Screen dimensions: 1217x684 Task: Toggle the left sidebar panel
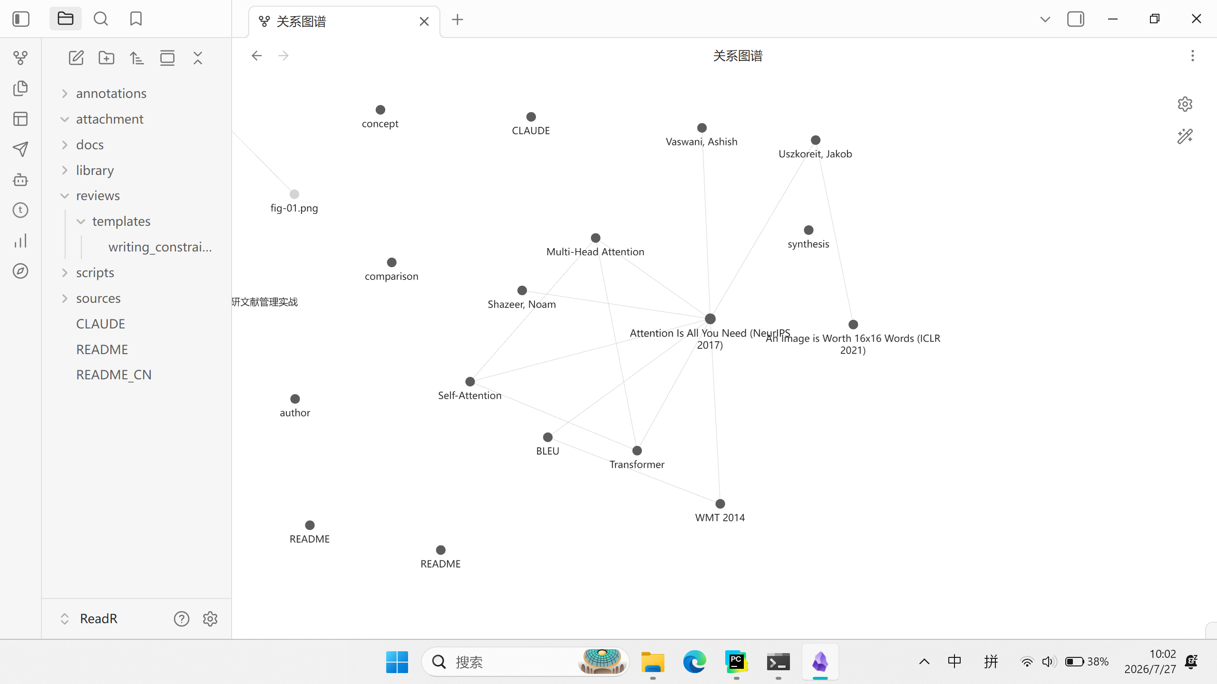[21, 19]
